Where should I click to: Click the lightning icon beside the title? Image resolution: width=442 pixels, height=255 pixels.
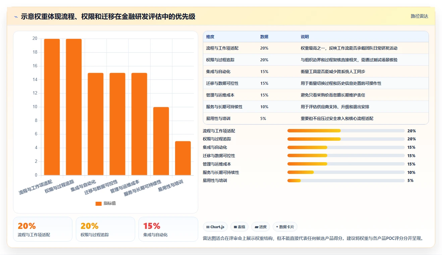pos(16,17)
